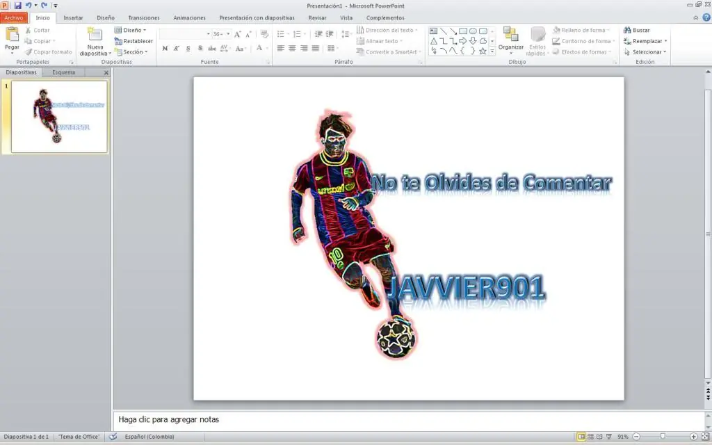The width and height of the screenshot is (712, 445).
Task: Align text right in paragraph
Action: [x=304, y=48]
